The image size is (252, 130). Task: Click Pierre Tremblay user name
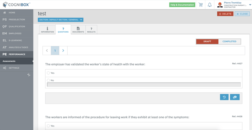pos(232,3)
